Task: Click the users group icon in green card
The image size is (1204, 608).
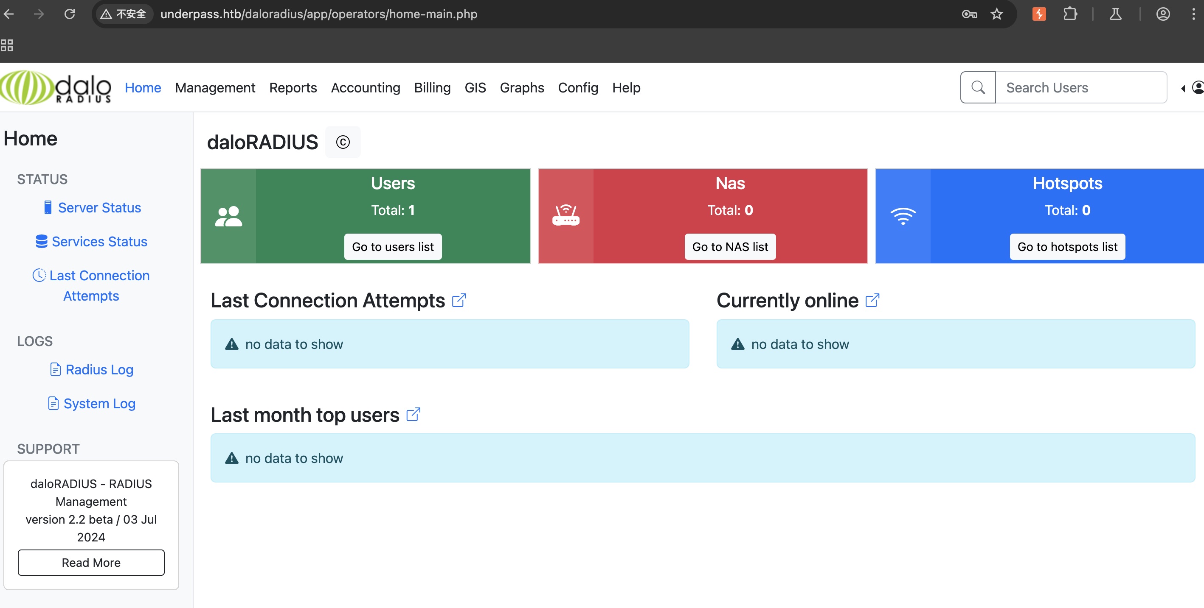Action: click(228, 217)
